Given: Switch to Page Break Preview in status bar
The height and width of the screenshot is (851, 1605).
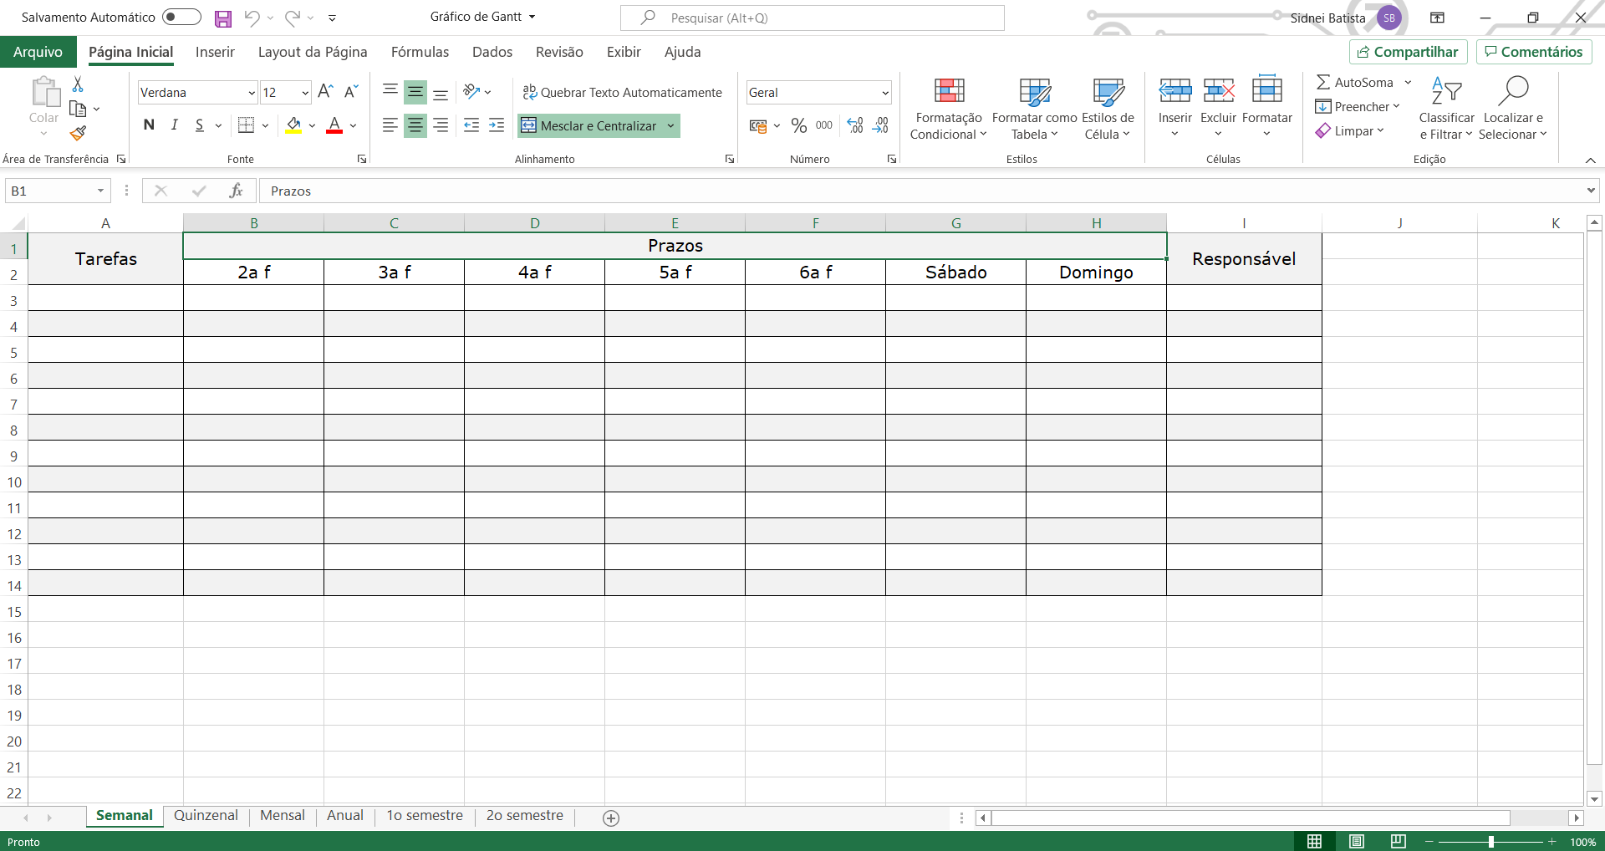Looking at the screenshot, I should [1398, 841].
